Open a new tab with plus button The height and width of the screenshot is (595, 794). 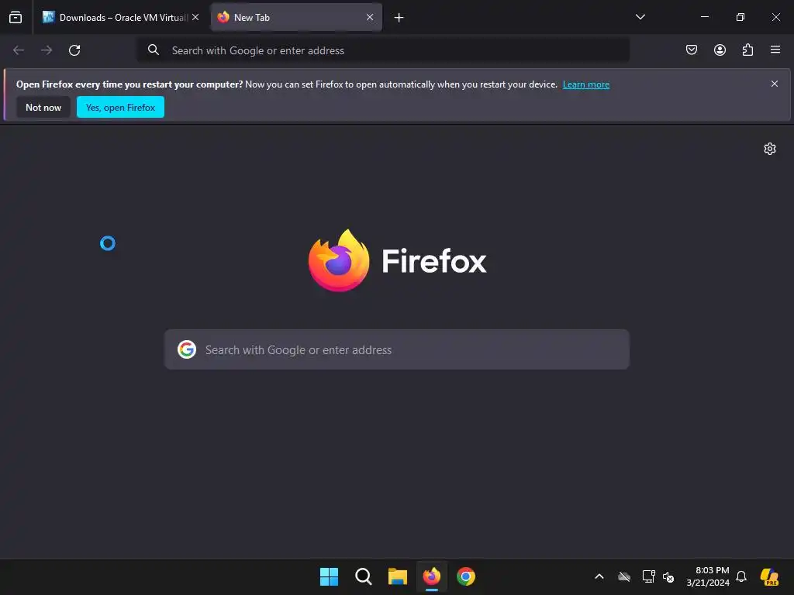pyautogui.click(x=399, y=18)
